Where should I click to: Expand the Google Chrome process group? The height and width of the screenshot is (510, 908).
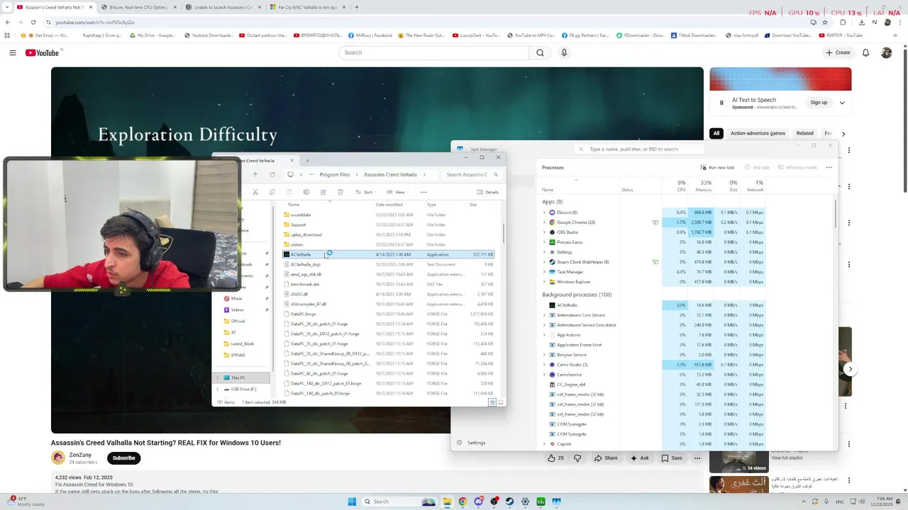pyautogui.click(x=544, y=222)
